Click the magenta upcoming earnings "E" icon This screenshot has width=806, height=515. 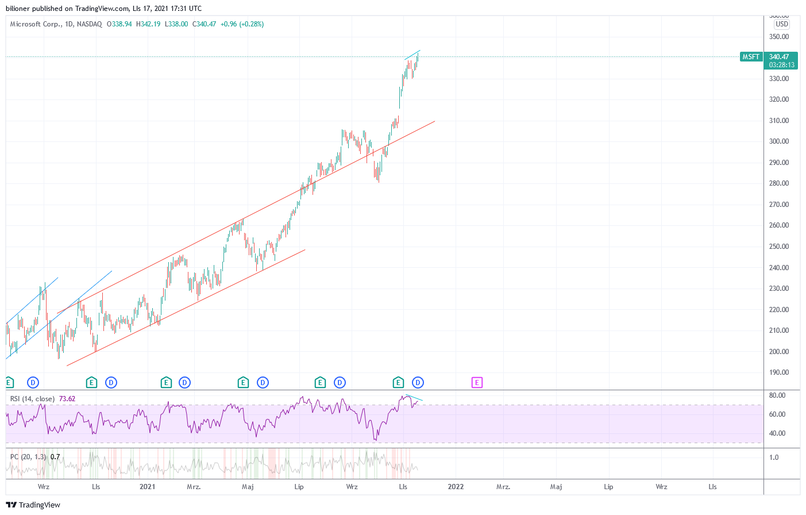[477, 382]
